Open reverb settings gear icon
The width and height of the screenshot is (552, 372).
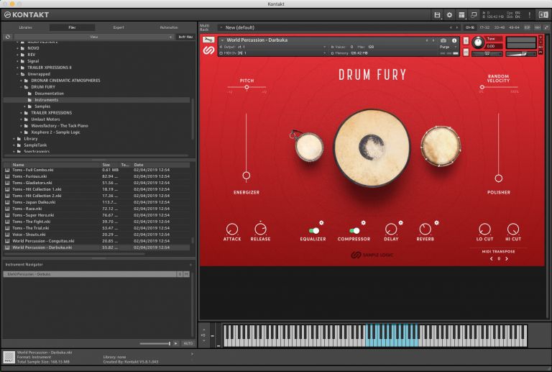click(436, 222)
